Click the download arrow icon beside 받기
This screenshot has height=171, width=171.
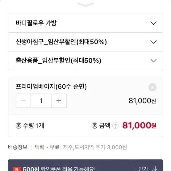click(156, 169)
